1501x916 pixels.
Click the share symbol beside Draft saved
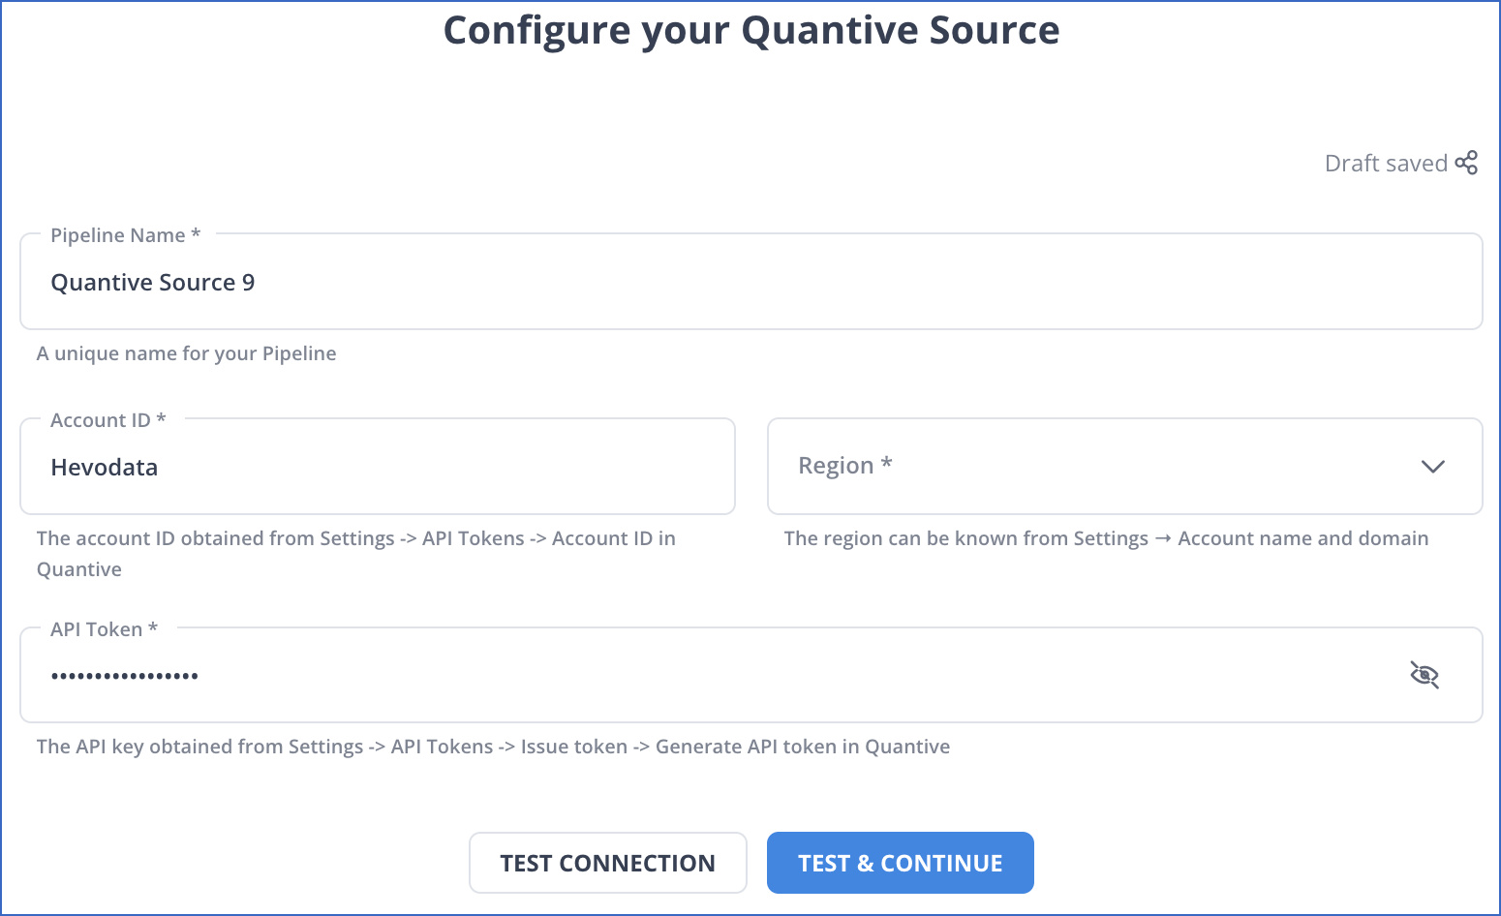[1467, 162]
